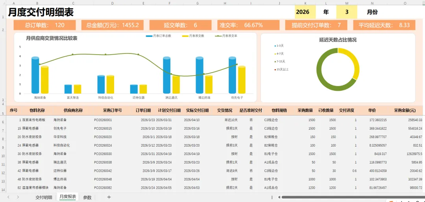Select the yellow 月表准交数 legend marker
This screenshot has width=425, height=202.
coord(185,36)
